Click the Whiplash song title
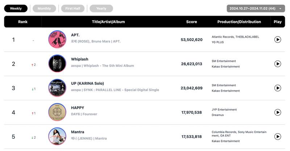 [x=80, y=59]
